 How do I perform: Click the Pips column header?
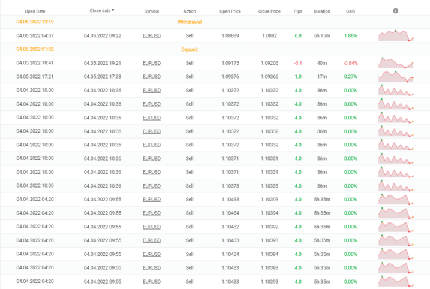coord(298,11)
